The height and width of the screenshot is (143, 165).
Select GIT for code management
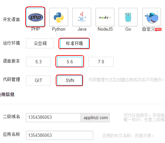[x=38, y=80]
